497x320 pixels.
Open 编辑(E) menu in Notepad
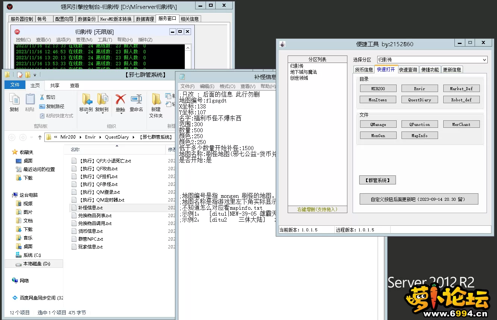[x=207, y=86]
